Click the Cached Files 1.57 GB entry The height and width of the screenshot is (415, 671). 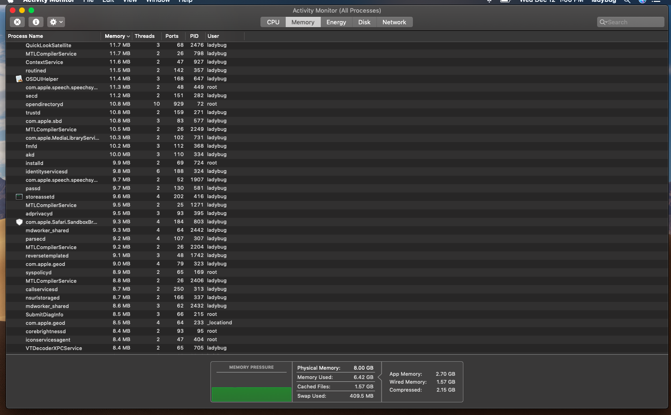click(x=335, y=386)
